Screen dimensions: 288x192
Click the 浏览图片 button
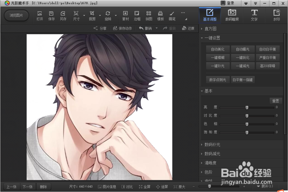coord(16,16)
